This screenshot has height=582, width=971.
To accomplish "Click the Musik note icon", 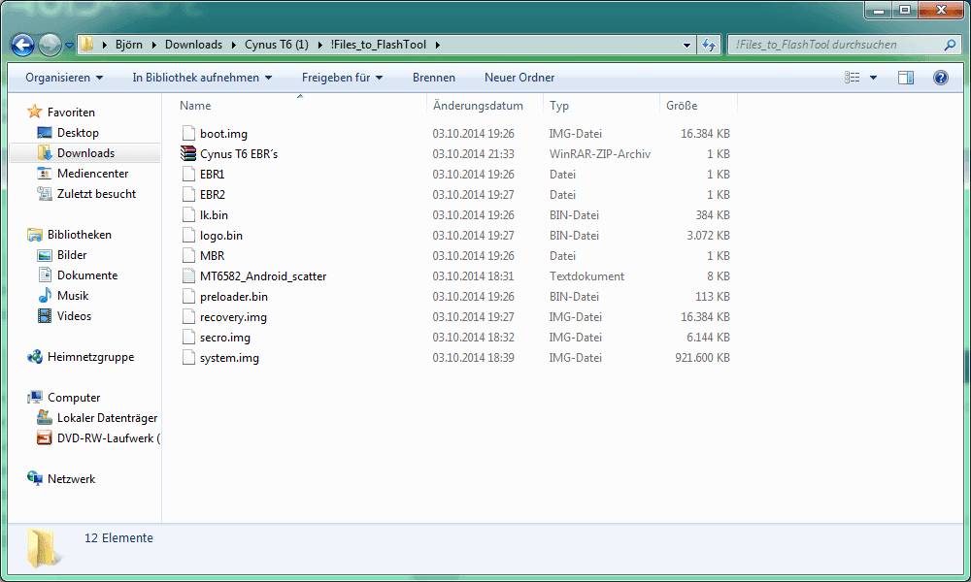I will click(45, 296).
